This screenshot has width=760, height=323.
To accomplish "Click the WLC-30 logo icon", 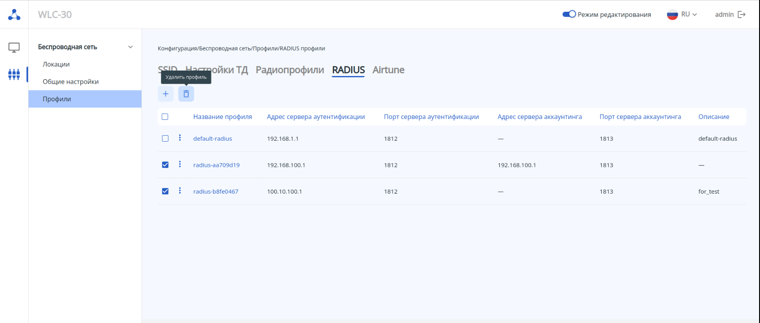I will pyautogui.click(x=14, y=14).
